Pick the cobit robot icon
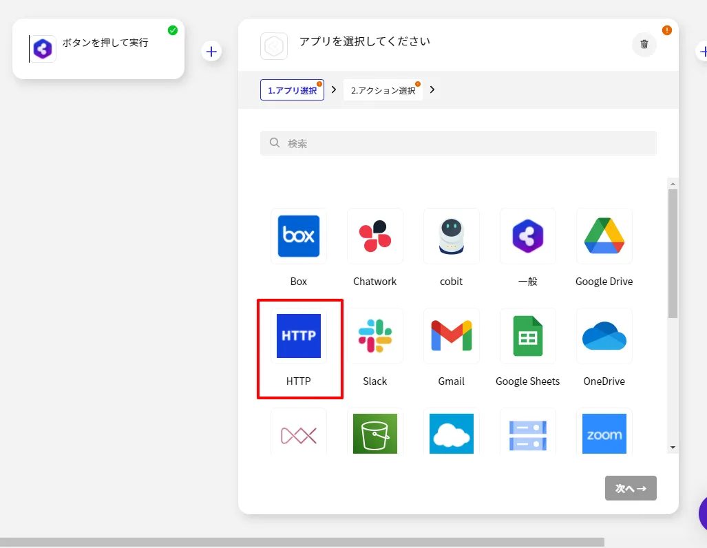The width and height of the screenshot is (707, 548). click(x=452, y=236)
